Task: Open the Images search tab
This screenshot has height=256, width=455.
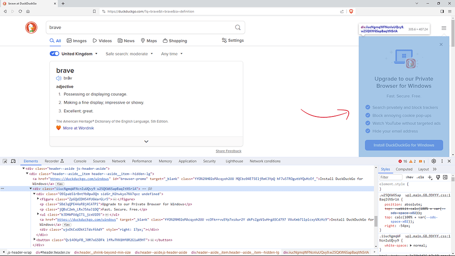Action: pyautogui.click(x=76, y=40)
